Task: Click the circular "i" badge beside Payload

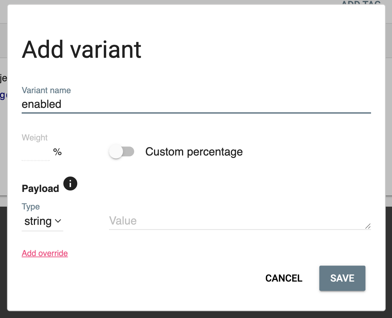Action: (70, 184)
